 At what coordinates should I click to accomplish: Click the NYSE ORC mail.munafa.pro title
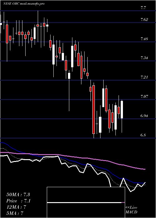pyautogui.click(x=24, y=4)
